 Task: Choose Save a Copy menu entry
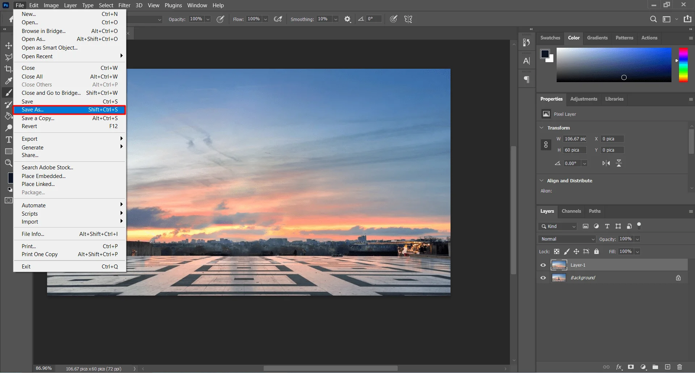(70, 118)
